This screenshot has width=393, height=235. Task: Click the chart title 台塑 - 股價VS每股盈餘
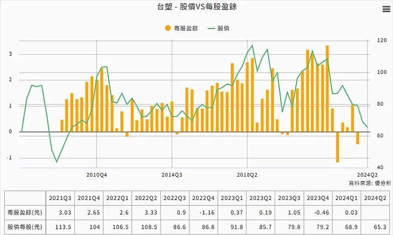[x=197, y=6]
